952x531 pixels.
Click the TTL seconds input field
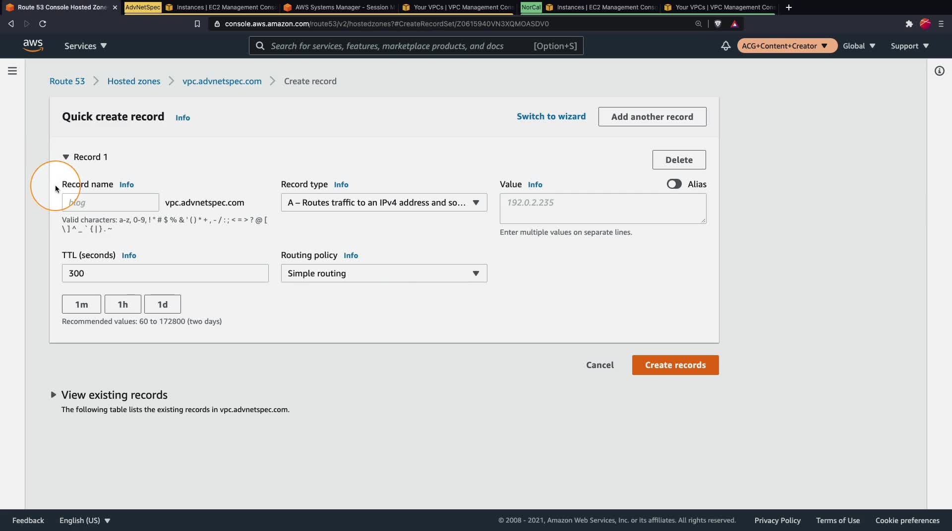pos(165,273)
